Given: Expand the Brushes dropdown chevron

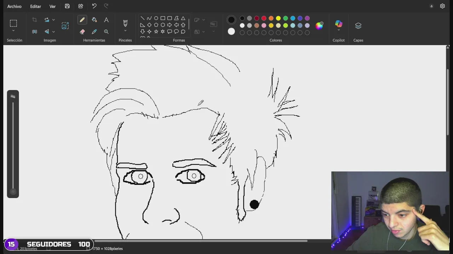Looking at the screenshot, I should pos(125,31).
